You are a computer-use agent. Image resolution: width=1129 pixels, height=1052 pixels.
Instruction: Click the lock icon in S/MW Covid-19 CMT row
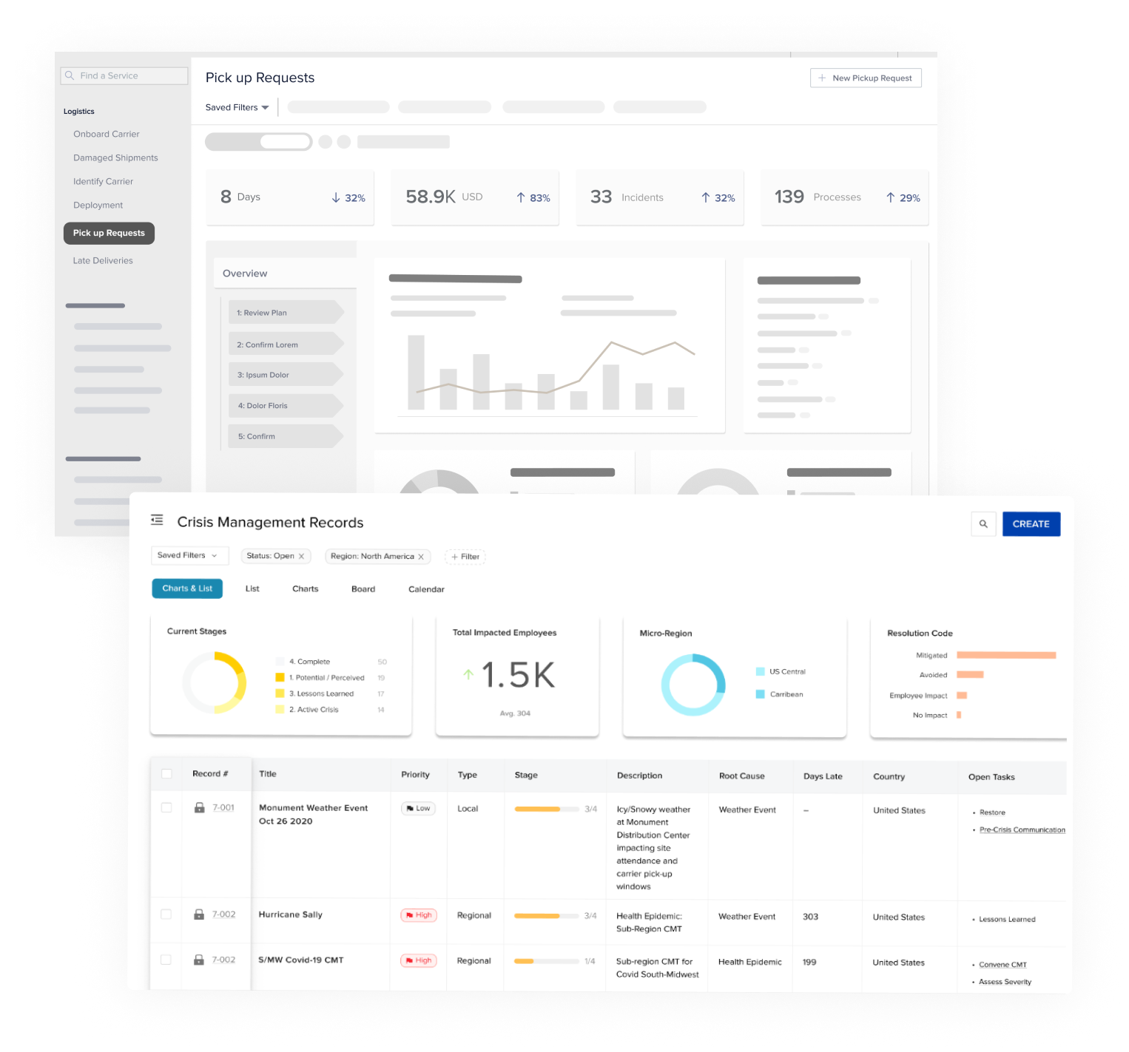pos(199,960)
